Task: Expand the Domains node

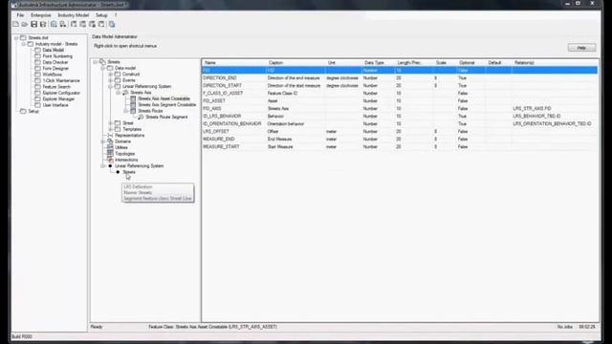Action: [x=103, y=141]
